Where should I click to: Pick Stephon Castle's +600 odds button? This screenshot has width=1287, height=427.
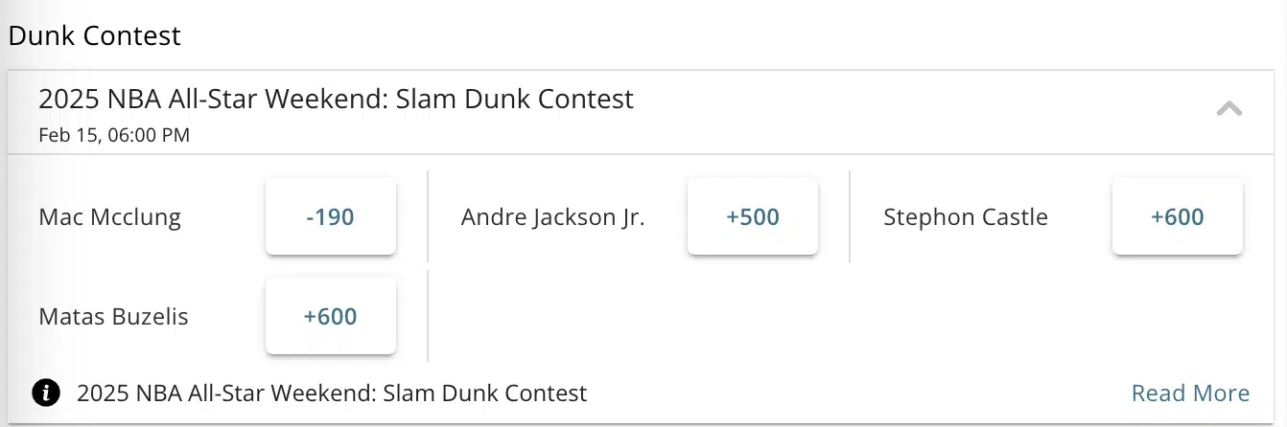pos(1177,217)
